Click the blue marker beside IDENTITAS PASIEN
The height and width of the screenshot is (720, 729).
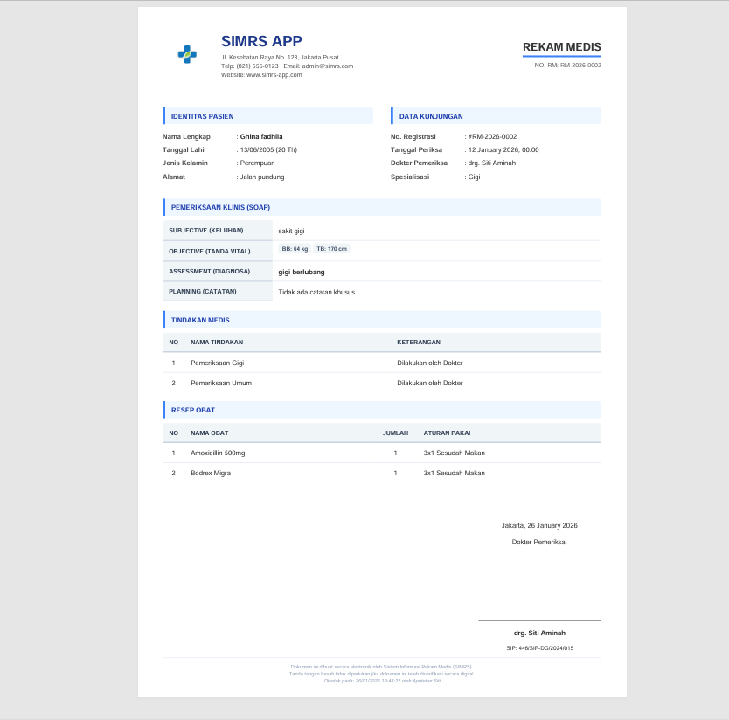point(163,115)
